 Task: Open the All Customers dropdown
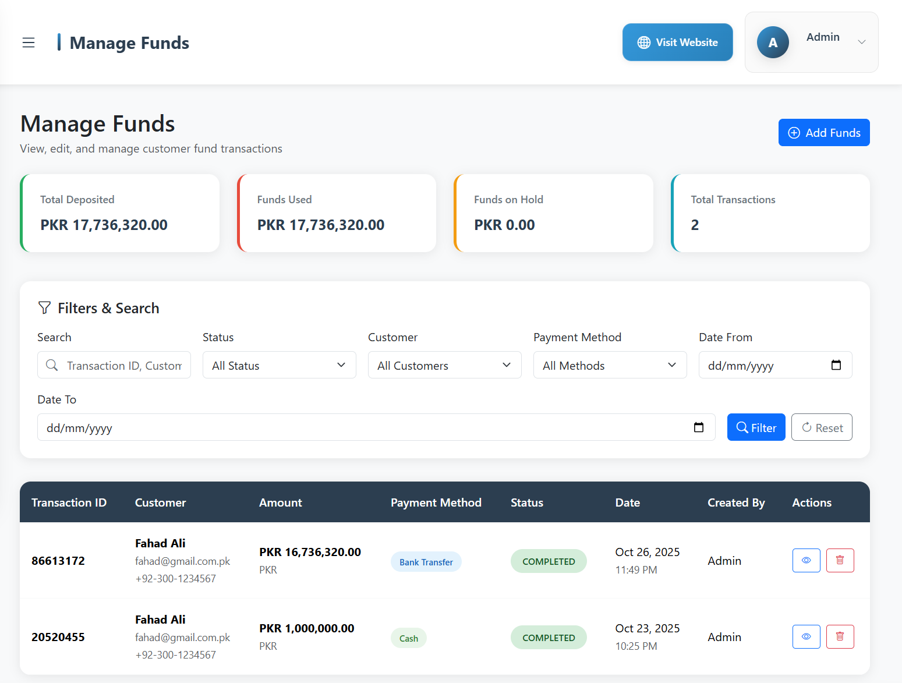click(444, 365)
